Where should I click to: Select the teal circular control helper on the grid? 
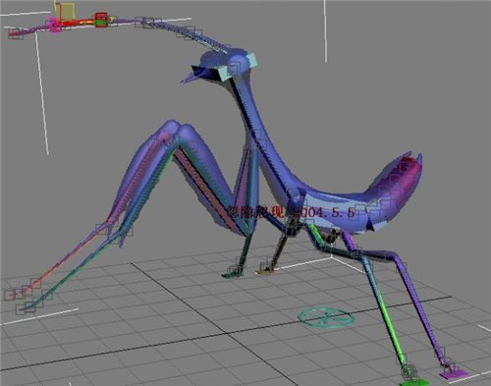pos(326,317)
